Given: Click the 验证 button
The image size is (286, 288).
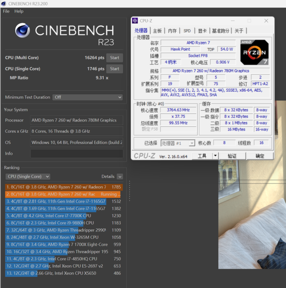Looking at the screenshot, I should [x=232, y=156].
